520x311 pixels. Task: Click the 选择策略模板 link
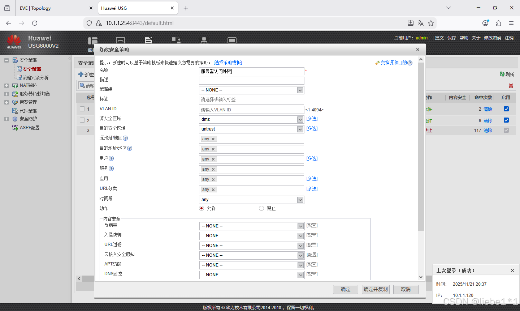tap(228, 63)
